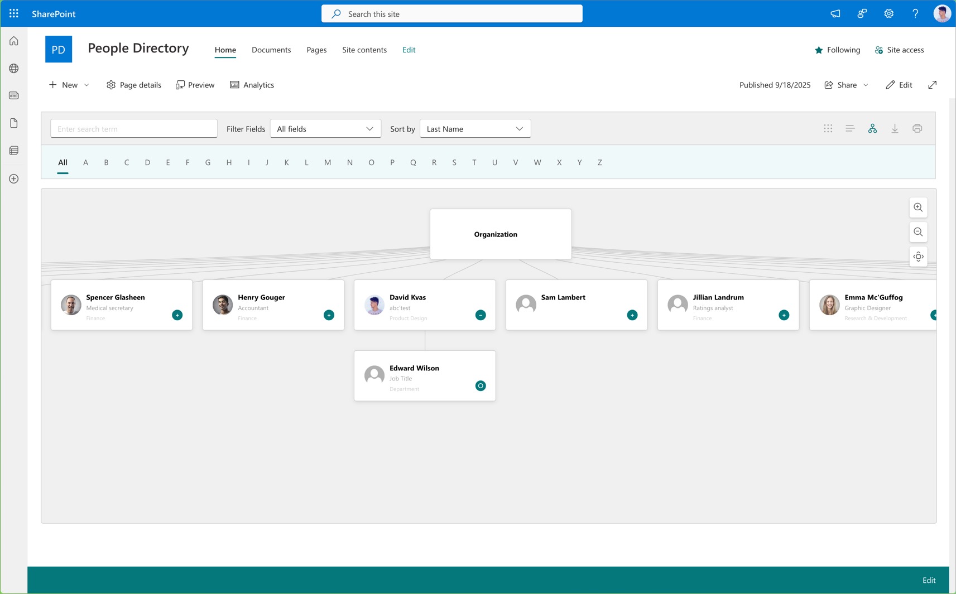Image resolution: width=956 pixels, height=594 pixels.
Task: Recenter the org chart view
Action: 918,257
